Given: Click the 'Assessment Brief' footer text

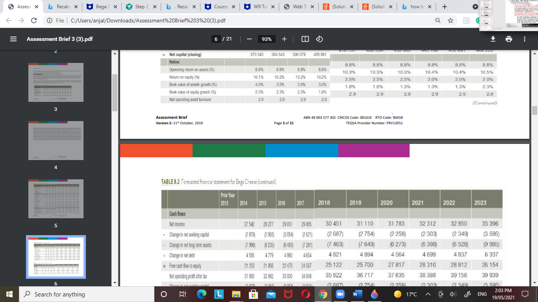Looking at the screenshot, I should [172, 117].
